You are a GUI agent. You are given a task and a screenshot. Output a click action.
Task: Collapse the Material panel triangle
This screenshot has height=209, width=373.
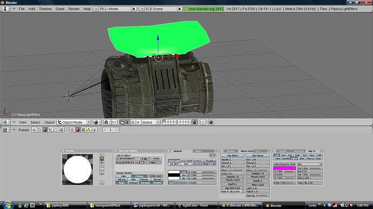click(169, 151)
